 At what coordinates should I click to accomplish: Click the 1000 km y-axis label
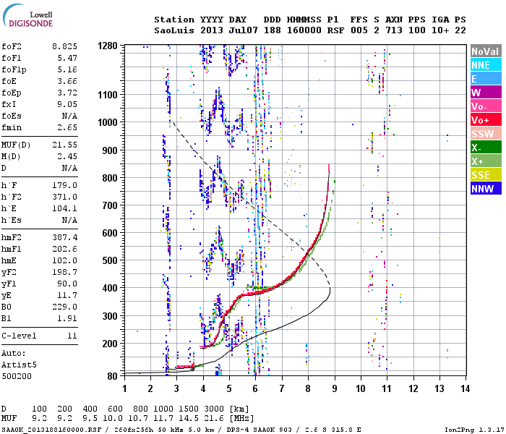[108, 122]
